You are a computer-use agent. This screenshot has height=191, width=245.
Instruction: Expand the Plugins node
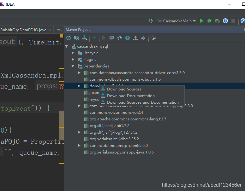point(73,60)
